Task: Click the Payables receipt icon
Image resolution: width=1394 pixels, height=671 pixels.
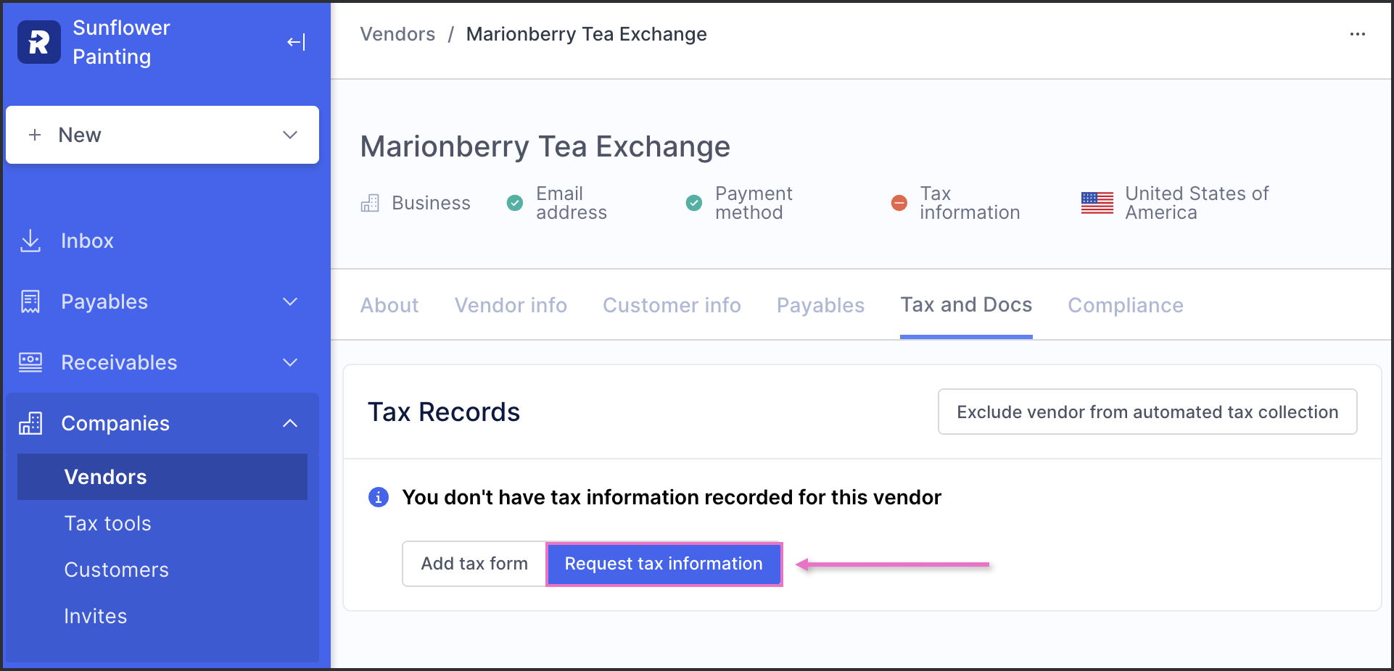Action: pos(30,301)
